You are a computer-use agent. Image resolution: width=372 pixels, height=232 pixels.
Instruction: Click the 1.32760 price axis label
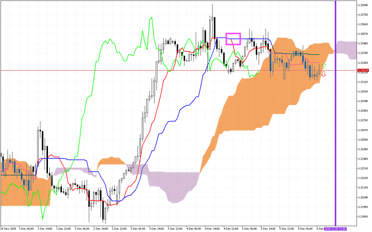point(363,120)
